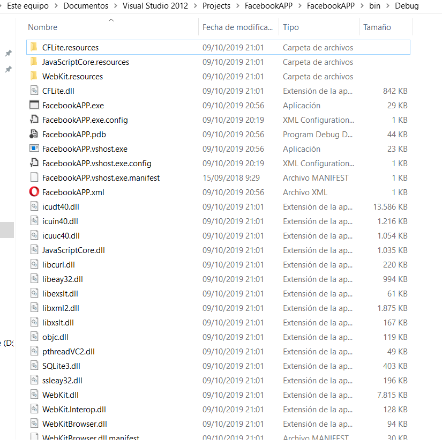Image resolution: width=442 pixels, height=445 pixels.
Task: Click the 15/09/2018 9:29 date cell
Action: tap(231, 178)
